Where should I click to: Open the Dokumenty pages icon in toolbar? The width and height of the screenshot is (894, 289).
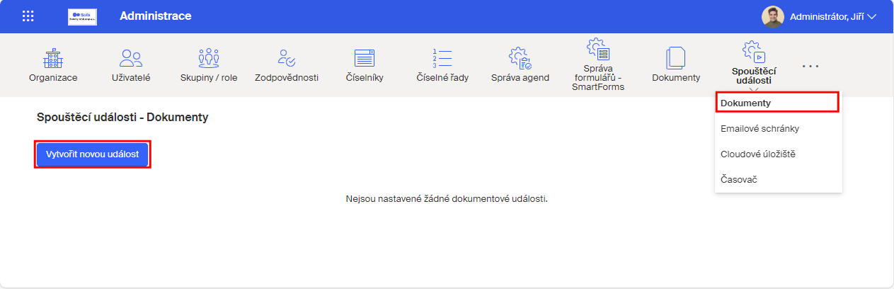(676, 58)
